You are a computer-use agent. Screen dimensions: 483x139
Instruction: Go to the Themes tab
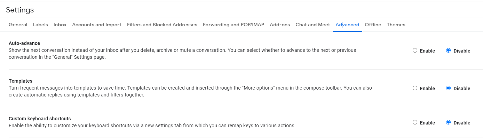pyautogui.click(x=396, y=25)
